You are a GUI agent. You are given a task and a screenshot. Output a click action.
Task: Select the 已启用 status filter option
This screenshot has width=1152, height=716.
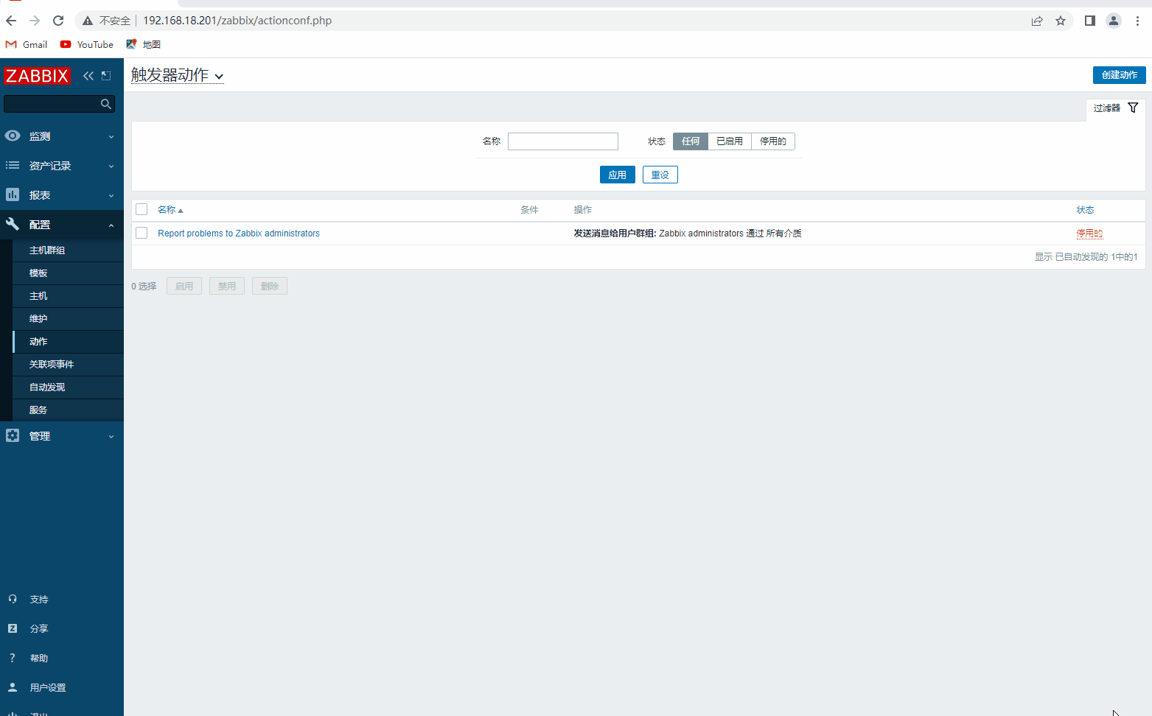point(729,141)
